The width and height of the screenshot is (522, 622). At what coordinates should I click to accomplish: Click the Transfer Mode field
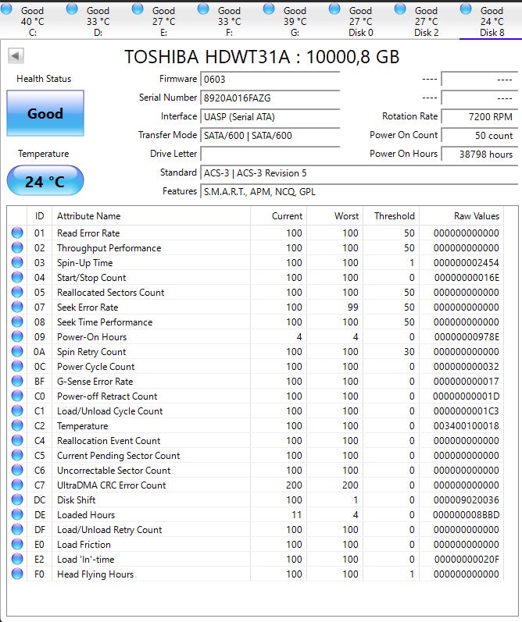270,135
